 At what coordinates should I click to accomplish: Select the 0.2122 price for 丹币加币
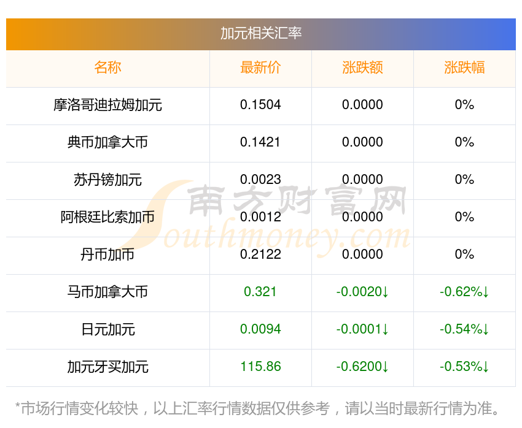coord(260,254)
